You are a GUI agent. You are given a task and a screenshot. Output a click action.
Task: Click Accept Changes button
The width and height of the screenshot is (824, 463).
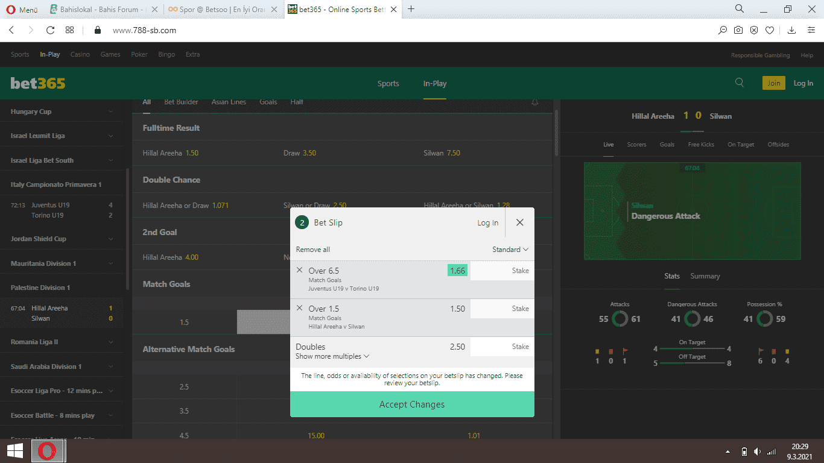pos(412,404)
